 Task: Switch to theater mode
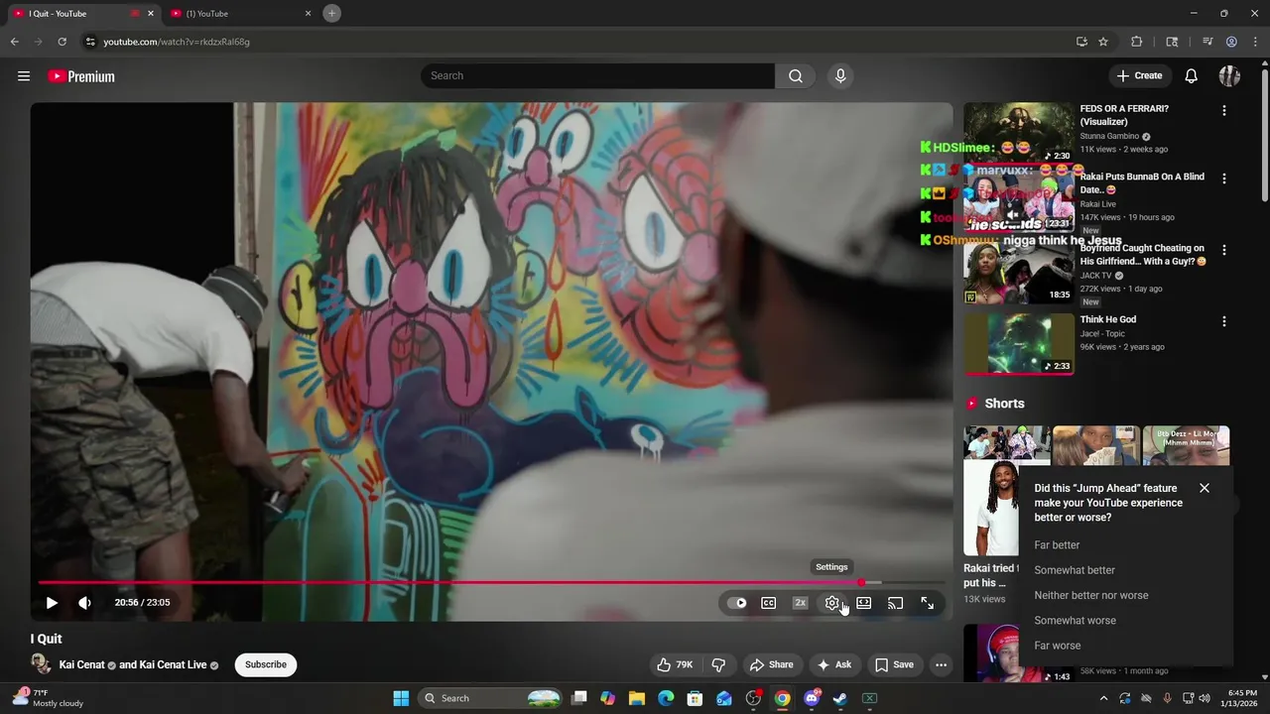click(864, 603)
